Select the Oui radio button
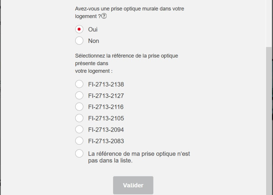Image resolution: width=273 pixels, height=195 pixels. (79, 29)
